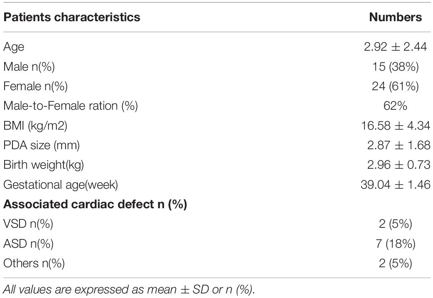Click the Associated cardiac defect n (%) heading
Viewport: 433px width, 298px height.
[x=95, y=204]
